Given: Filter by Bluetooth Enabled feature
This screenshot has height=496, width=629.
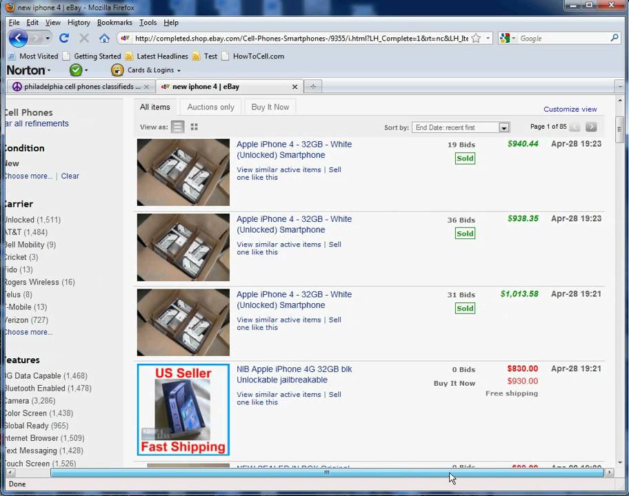Looking at the screenshot, I should coord(48,389).
